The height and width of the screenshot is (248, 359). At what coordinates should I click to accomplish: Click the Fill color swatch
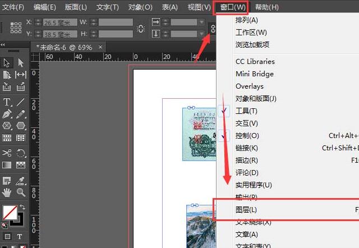tap(10, 212)
